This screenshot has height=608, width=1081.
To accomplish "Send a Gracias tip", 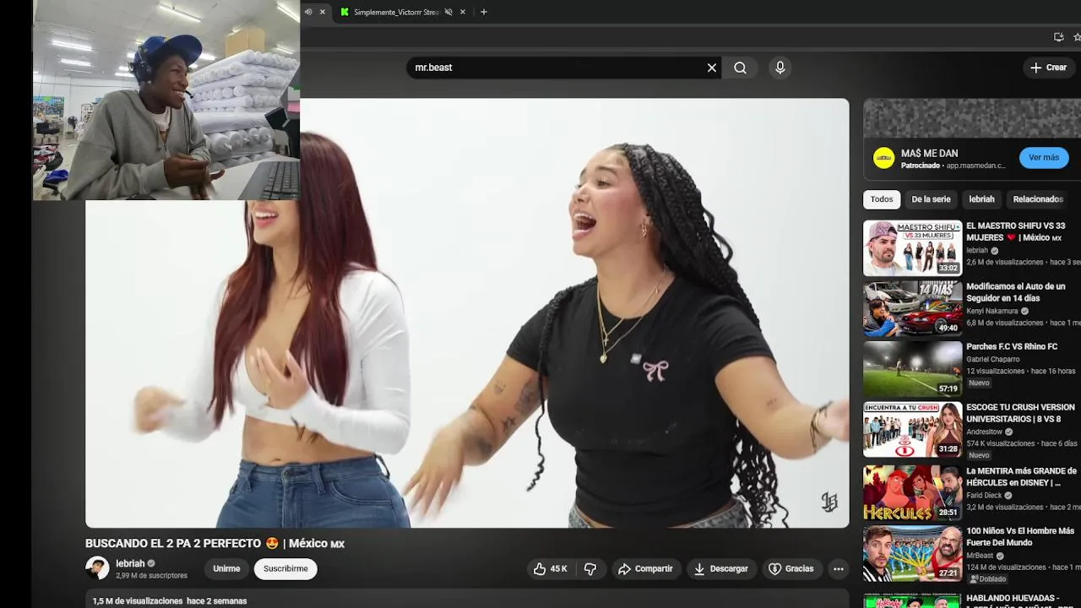I will pyautogui.click(x=791, y=569).
